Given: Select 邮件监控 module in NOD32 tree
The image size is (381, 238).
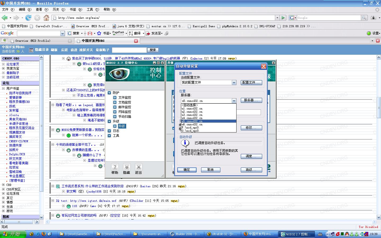Looking at the screenshot, I should pos(125,107).
